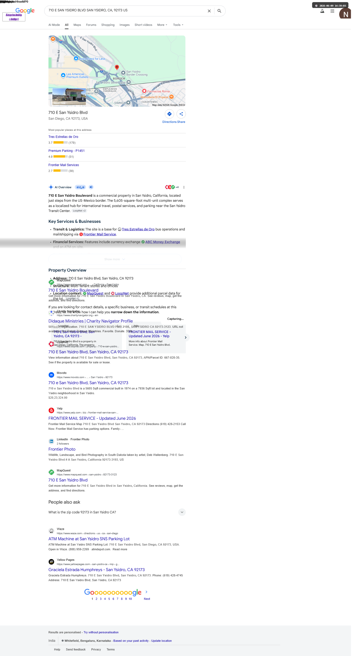Screen dimensions: 355x656
Task: Clear the search query with the X
Action: pyautogui.click(x=209, y=11)
